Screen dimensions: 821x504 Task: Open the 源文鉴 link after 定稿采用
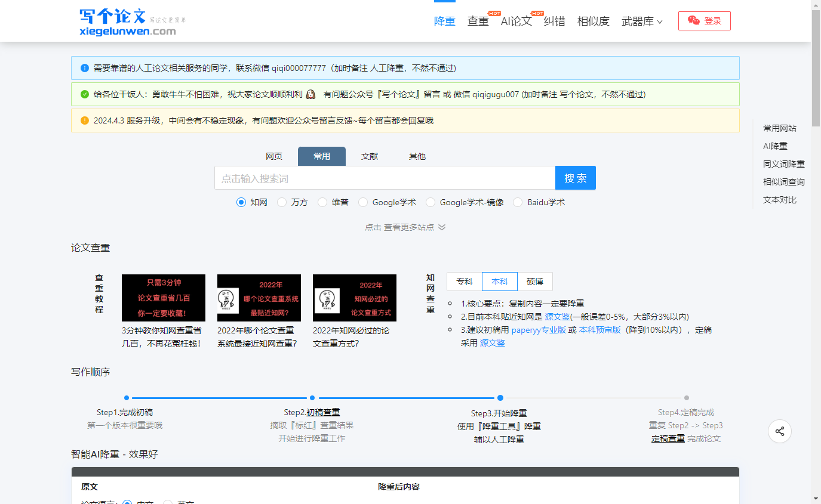point(493,343)
